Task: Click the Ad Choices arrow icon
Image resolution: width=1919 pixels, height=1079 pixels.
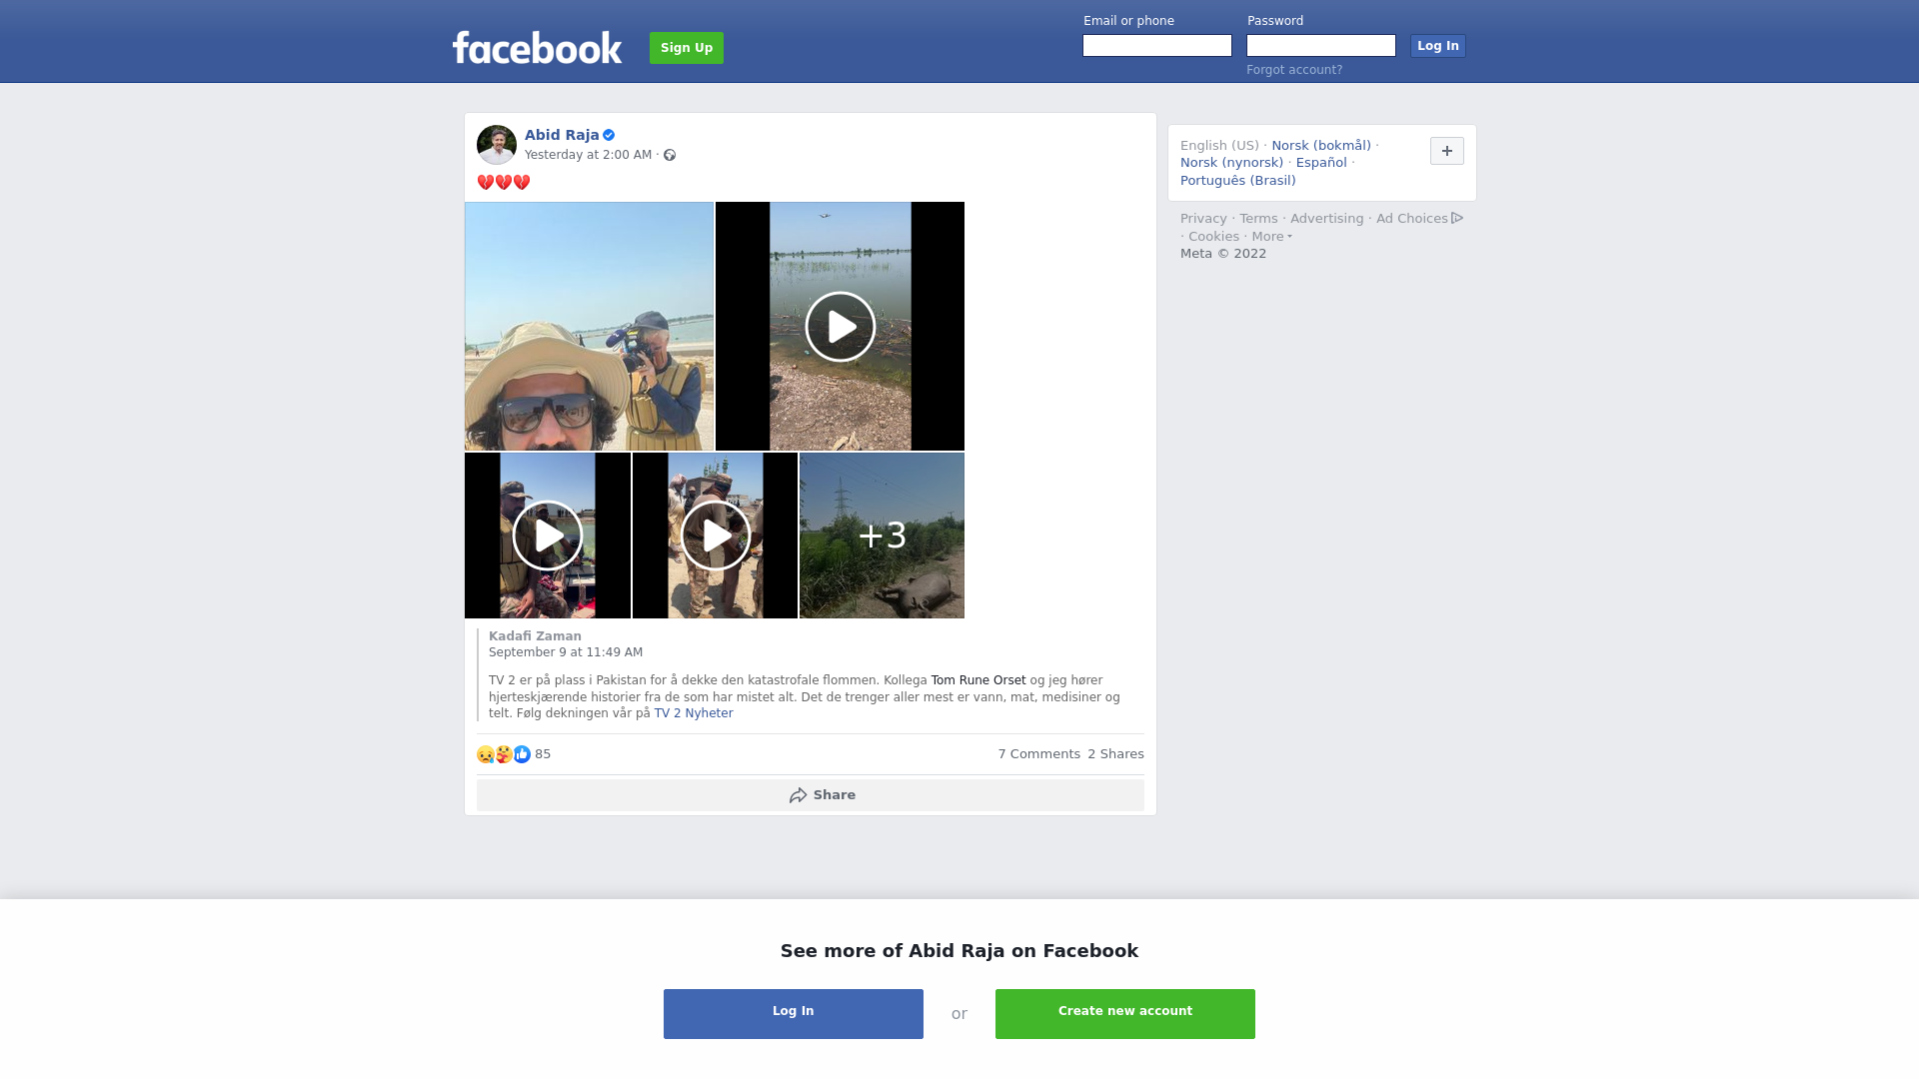Action: click(x=1457, y=218)
